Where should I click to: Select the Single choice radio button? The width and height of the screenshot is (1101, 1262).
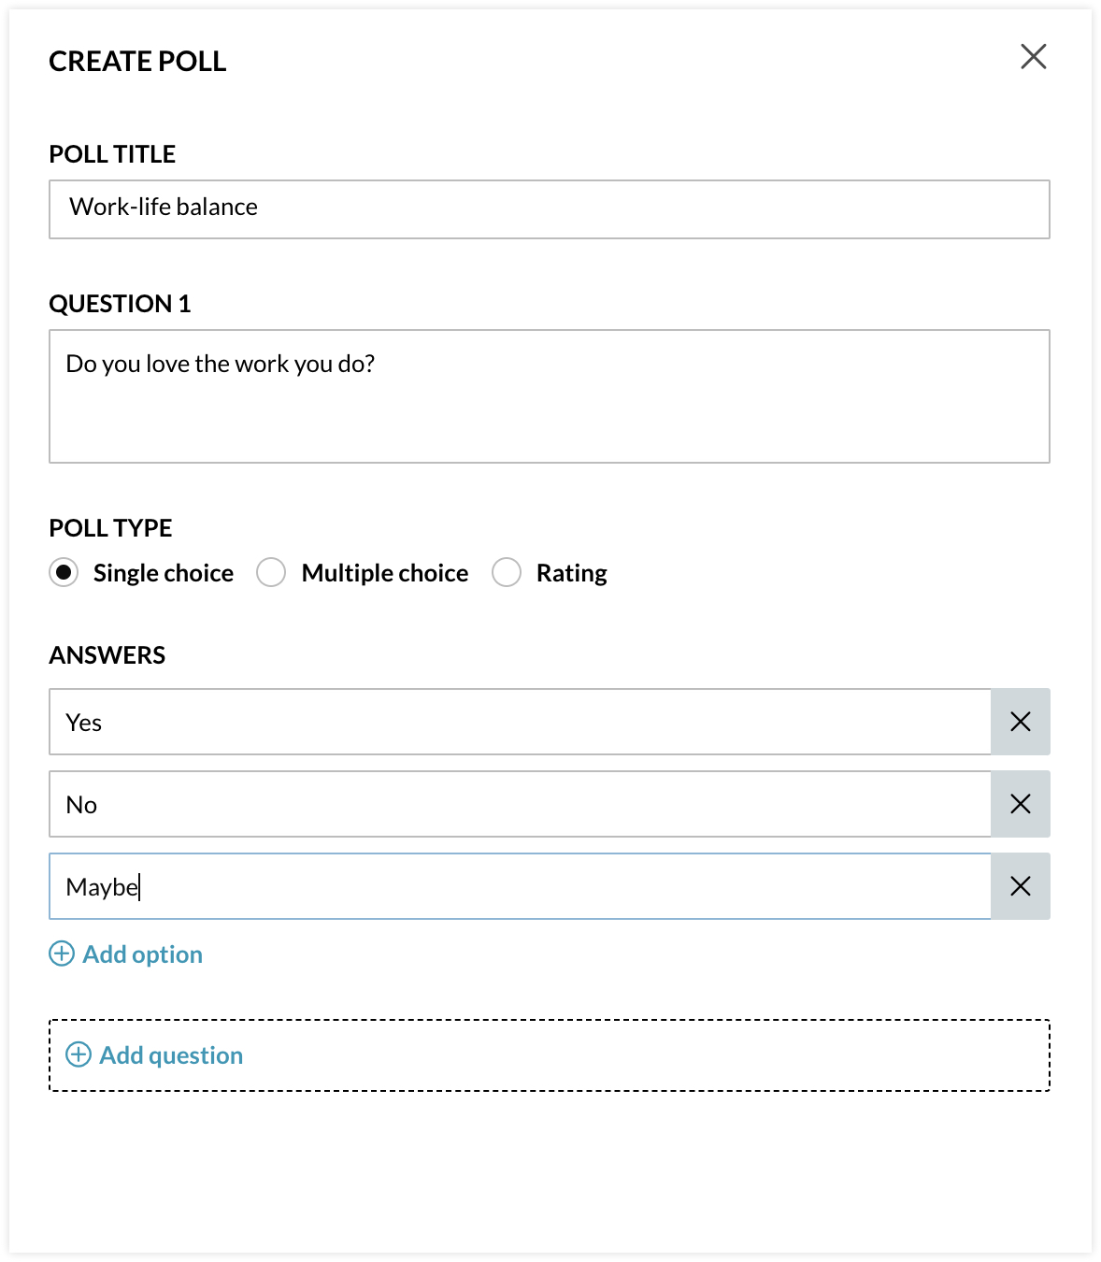(64, 572)
